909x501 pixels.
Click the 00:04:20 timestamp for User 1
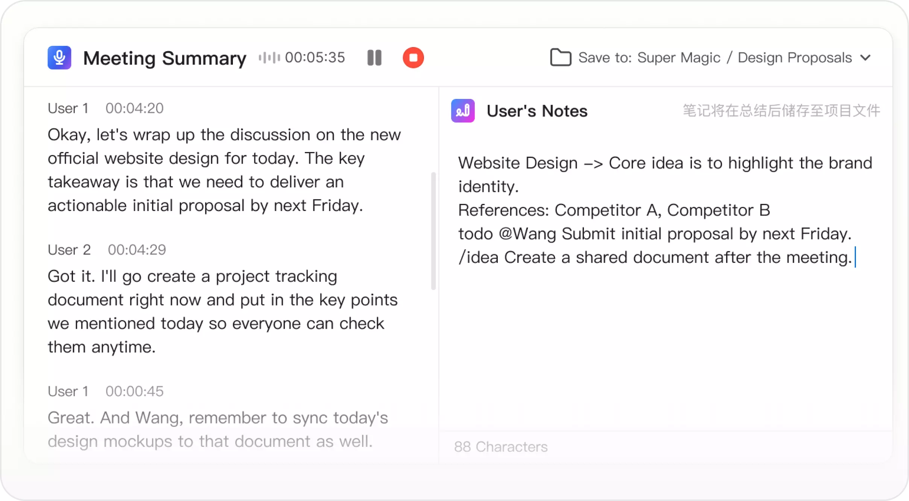pos(134,108)
